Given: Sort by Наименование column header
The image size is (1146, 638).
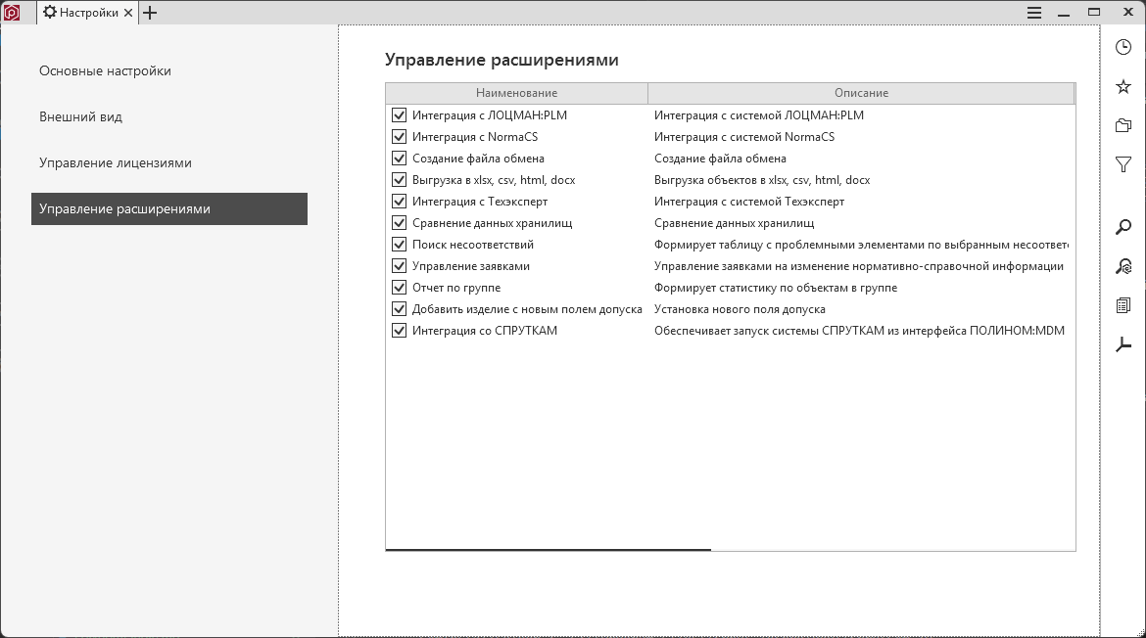Looking at the screenshot, I should tap(517, 93).
